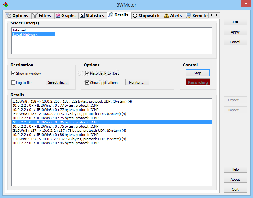253x198 pixels.
Task: Open Help from the side button
Action: (235, 169)
